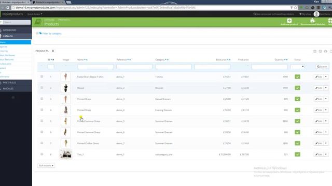Open the Quick Access dropdown

[35, 14]
